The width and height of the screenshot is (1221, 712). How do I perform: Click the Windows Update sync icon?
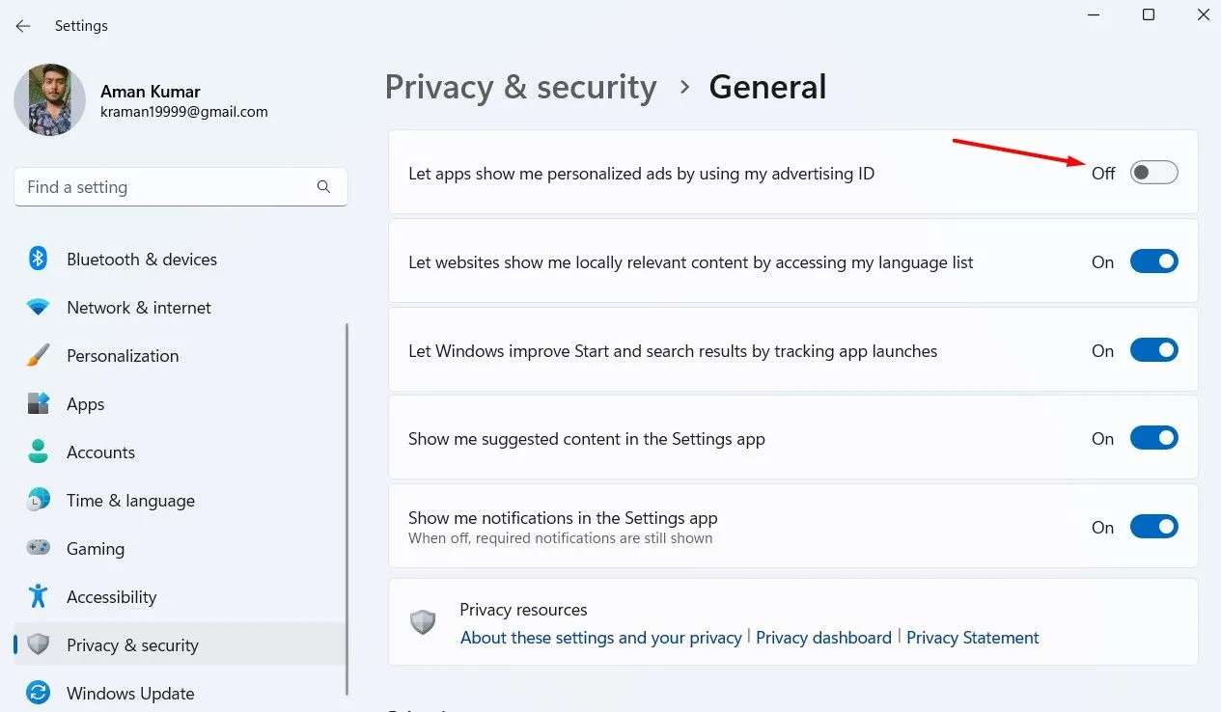click(x=38, y=693)
